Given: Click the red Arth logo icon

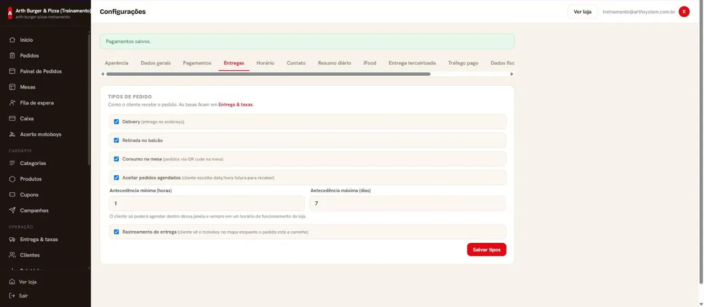Looking at the screenshot, I should pos(10,13).
